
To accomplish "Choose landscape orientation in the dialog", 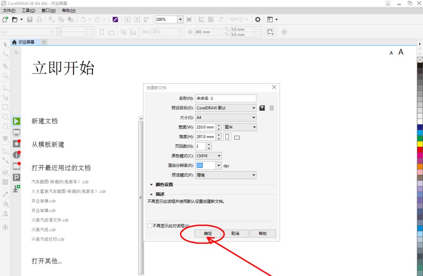I will click(237, 137).
